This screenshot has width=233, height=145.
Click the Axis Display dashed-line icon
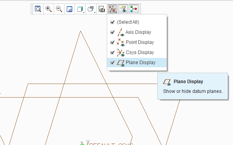tap(121, 32)
